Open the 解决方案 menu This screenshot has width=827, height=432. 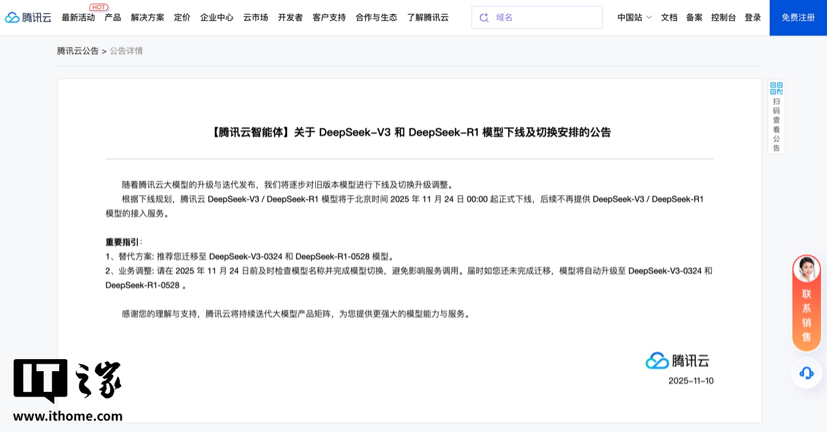click(148, 17)
